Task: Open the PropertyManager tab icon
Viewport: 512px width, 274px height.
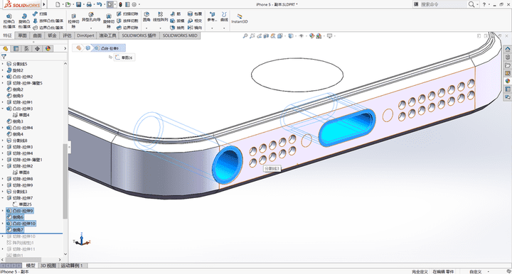Action: (16, 48)
